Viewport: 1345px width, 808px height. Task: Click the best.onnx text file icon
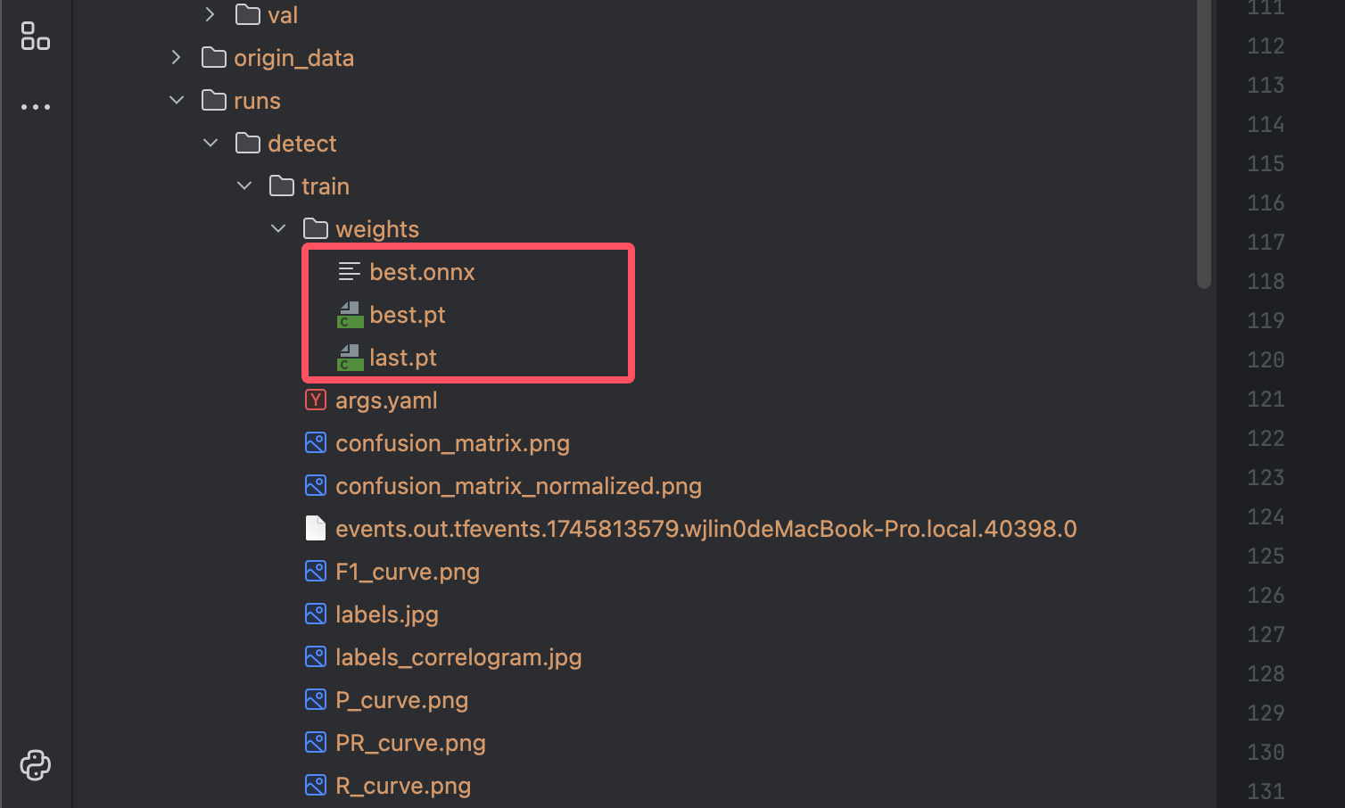(350, 272)
